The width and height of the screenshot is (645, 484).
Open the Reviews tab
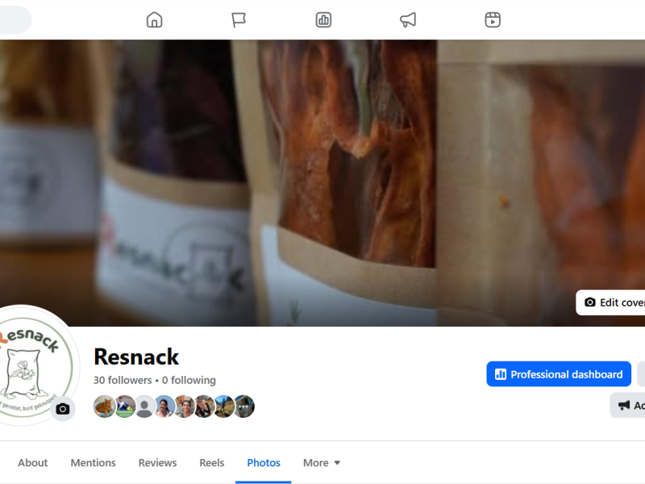pos(157,462)
